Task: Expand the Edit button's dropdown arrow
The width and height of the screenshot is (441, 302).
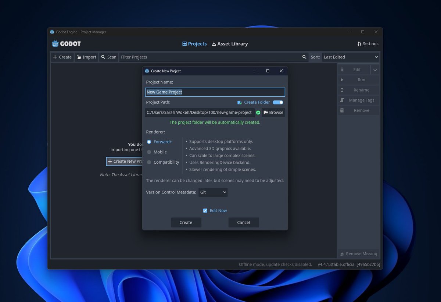Action: click(375, 70)
